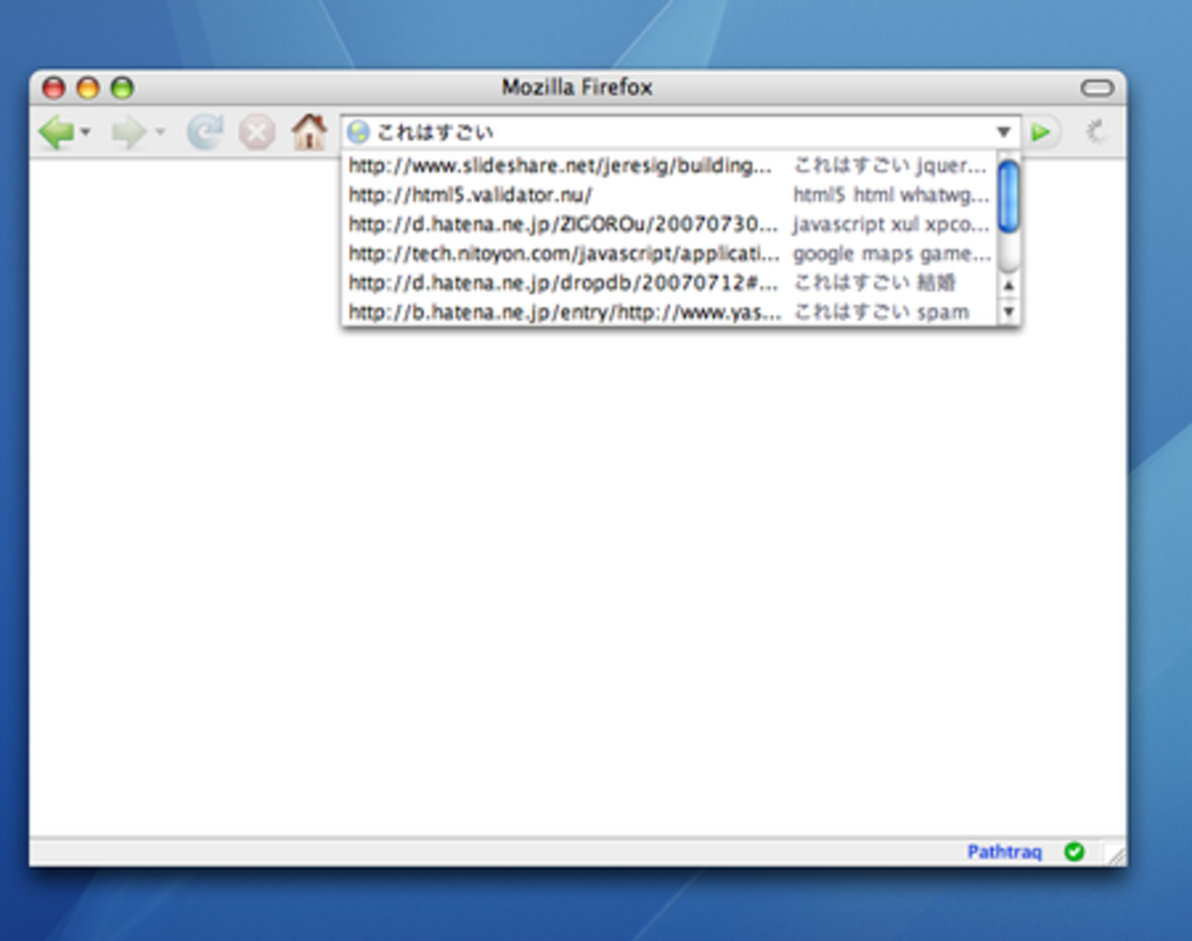Viewport: 1192px width, 941px height.
Task: Select the slideshare.net/jeresig/building suggestion
Action: pos(669,165)
